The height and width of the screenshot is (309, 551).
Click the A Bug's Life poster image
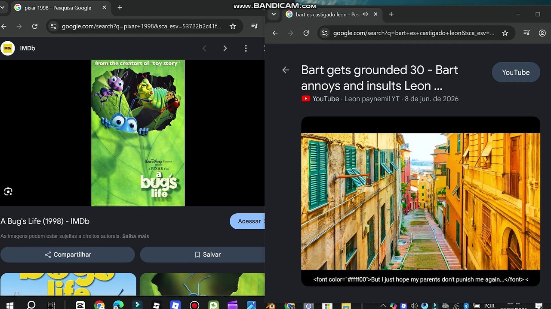pyautogui.click(x=138, y=133)
